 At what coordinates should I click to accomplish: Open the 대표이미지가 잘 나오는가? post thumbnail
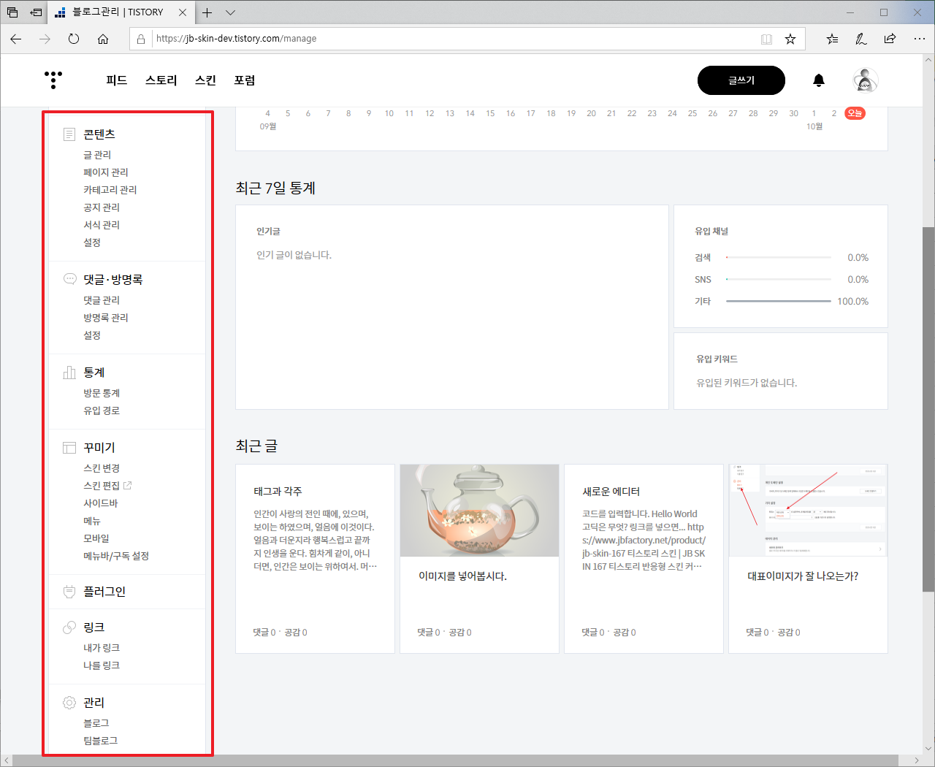coord(808,511)
